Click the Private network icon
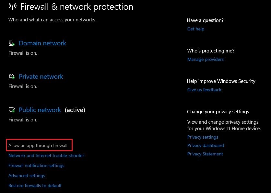This screenshot has width=271, height=193. pyautogui.click(x=11, y=76)
